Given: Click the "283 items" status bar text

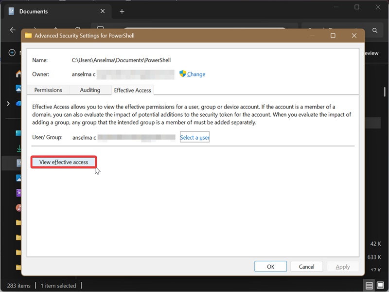Looking at the screenshot, I should point(18,286).
